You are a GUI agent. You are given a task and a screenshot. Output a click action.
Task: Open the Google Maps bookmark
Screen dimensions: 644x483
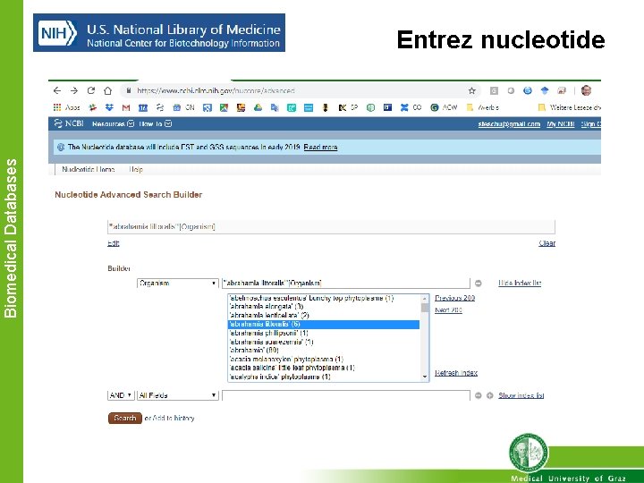[x=224, y=107]
